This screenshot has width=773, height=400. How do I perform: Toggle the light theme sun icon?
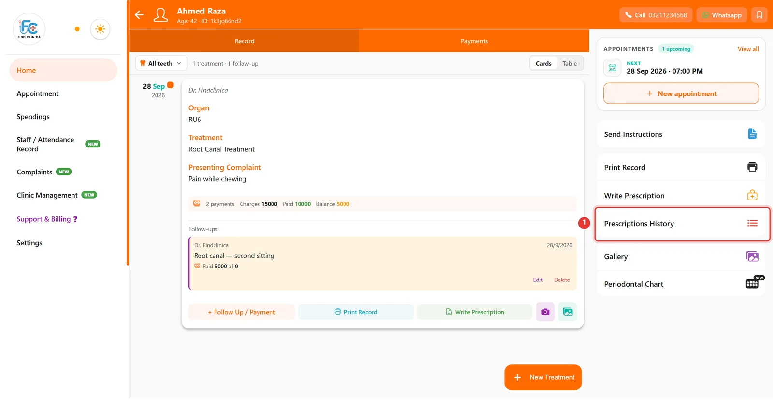pos(100,29)
